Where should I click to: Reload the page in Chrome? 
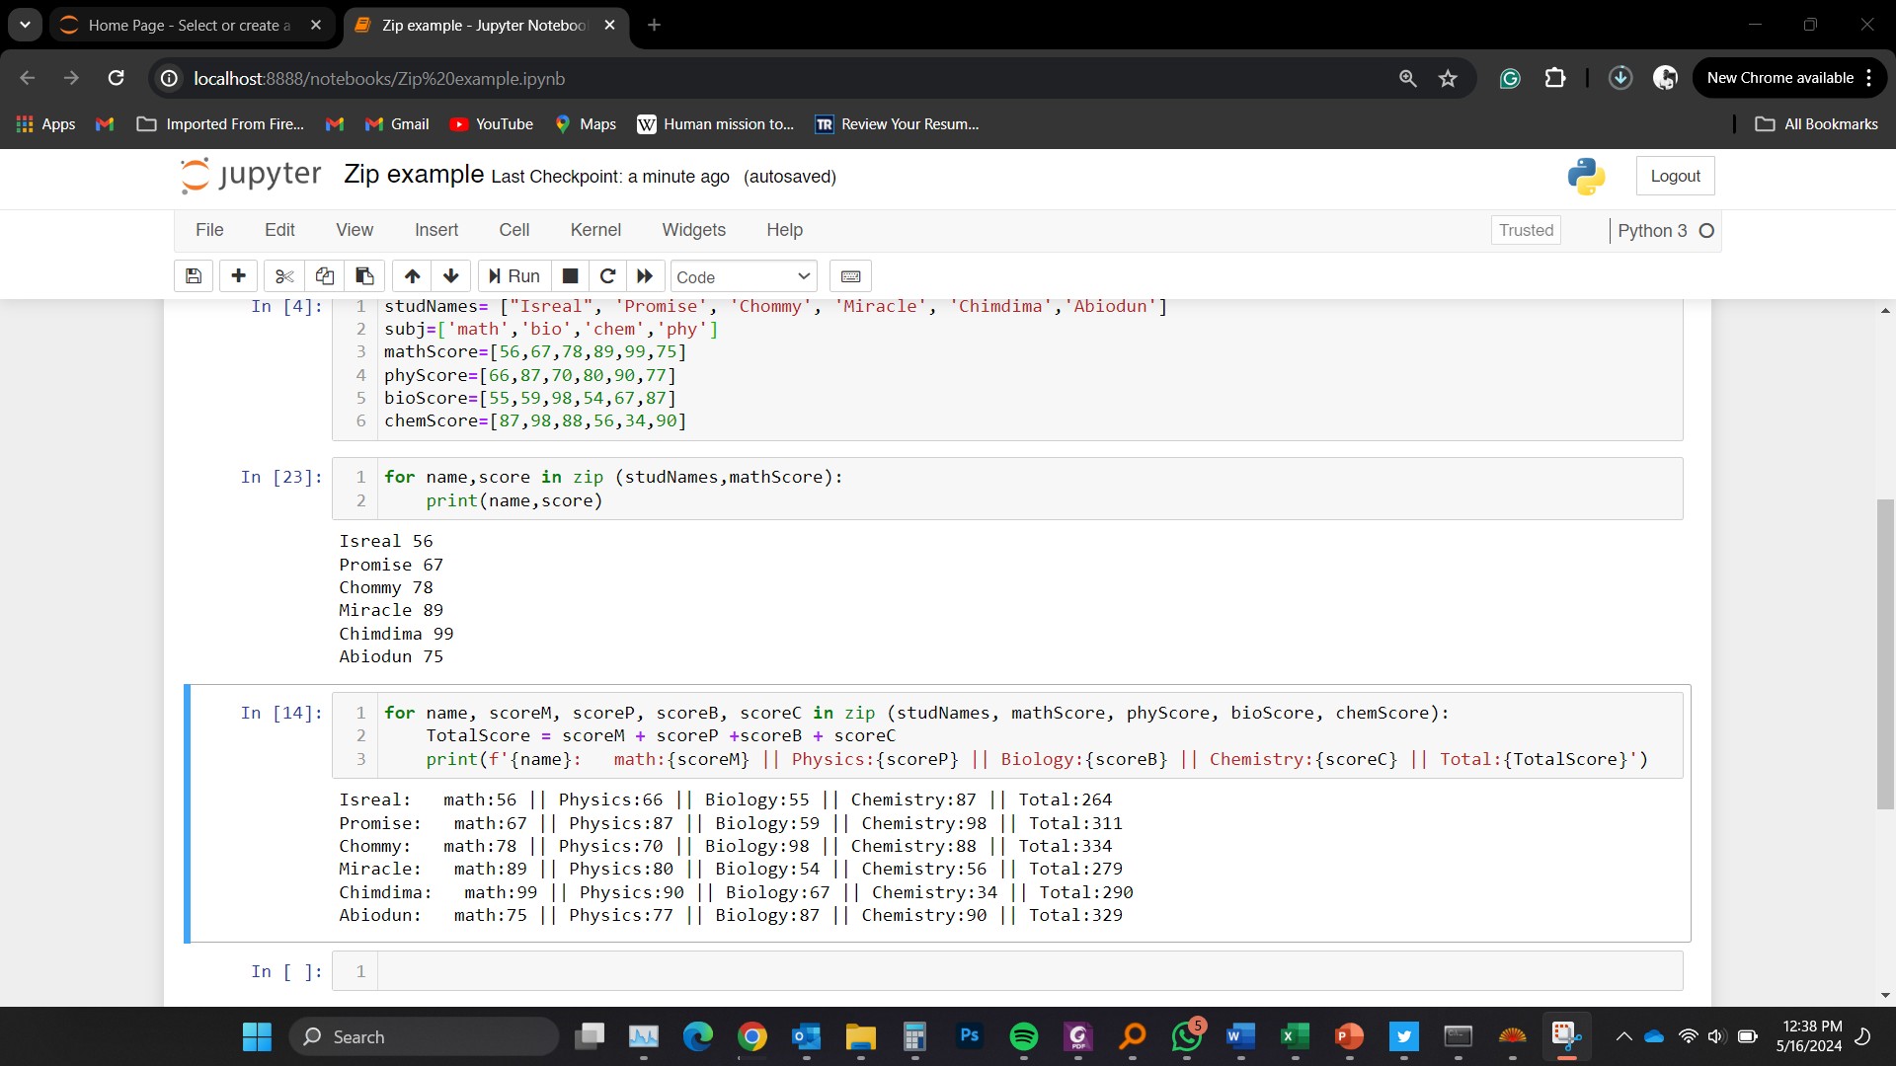tap(116, 78)
